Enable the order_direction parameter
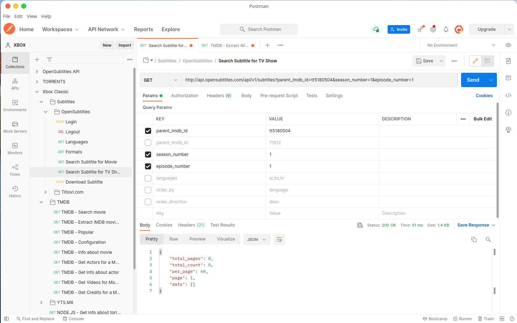This screenshot has height=323, width=517. click(148, 202)
